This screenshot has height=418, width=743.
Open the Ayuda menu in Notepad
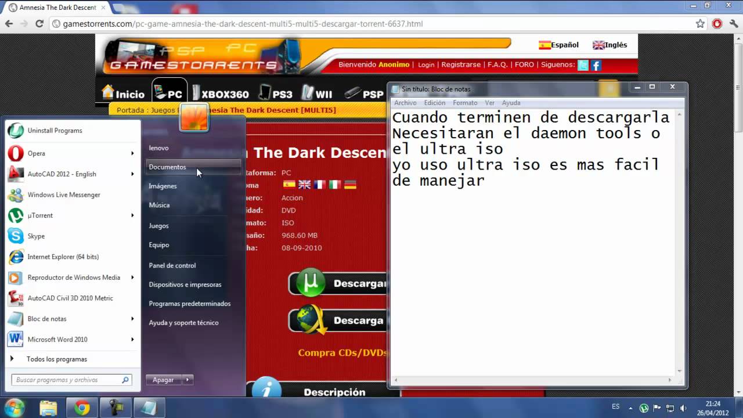[x=511, y=103]
